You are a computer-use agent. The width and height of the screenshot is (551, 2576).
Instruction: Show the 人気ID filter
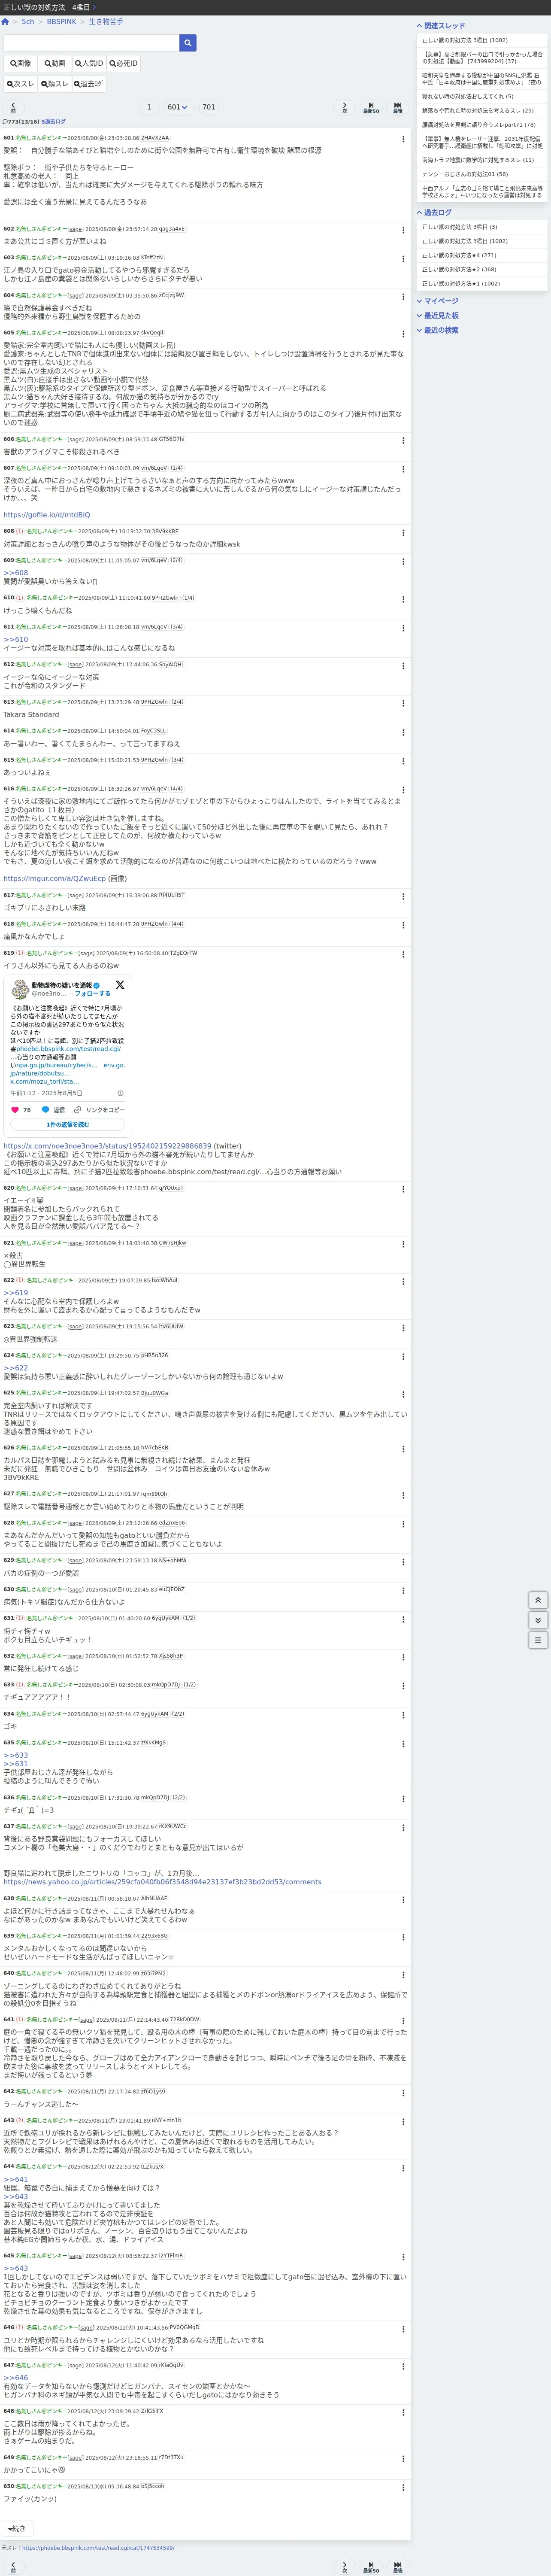(89, 63)
